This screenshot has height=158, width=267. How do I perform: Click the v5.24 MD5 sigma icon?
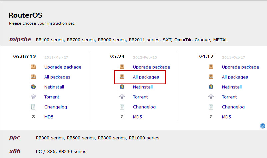[x=122, y=117]
